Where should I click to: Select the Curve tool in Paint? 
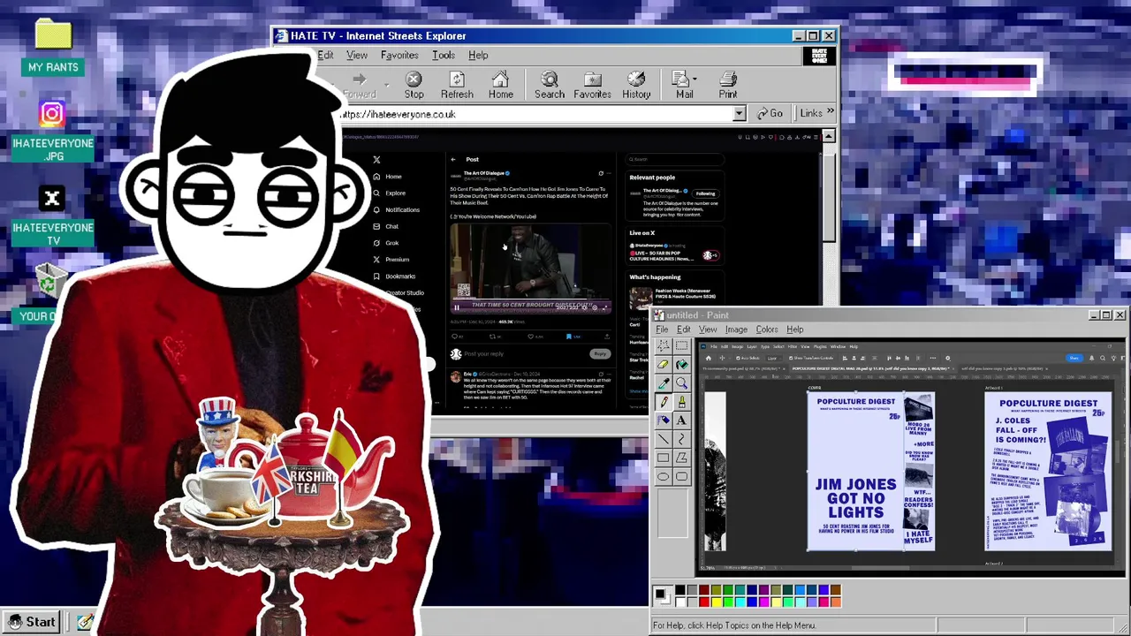tap(681, 439)
